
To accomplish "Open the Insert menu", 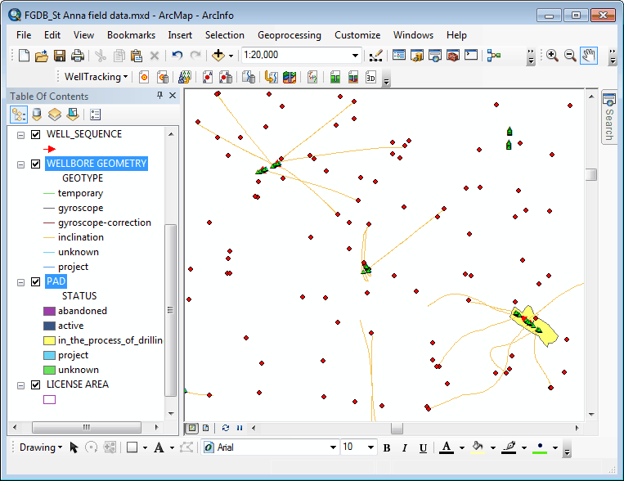I will pos(180,35).
